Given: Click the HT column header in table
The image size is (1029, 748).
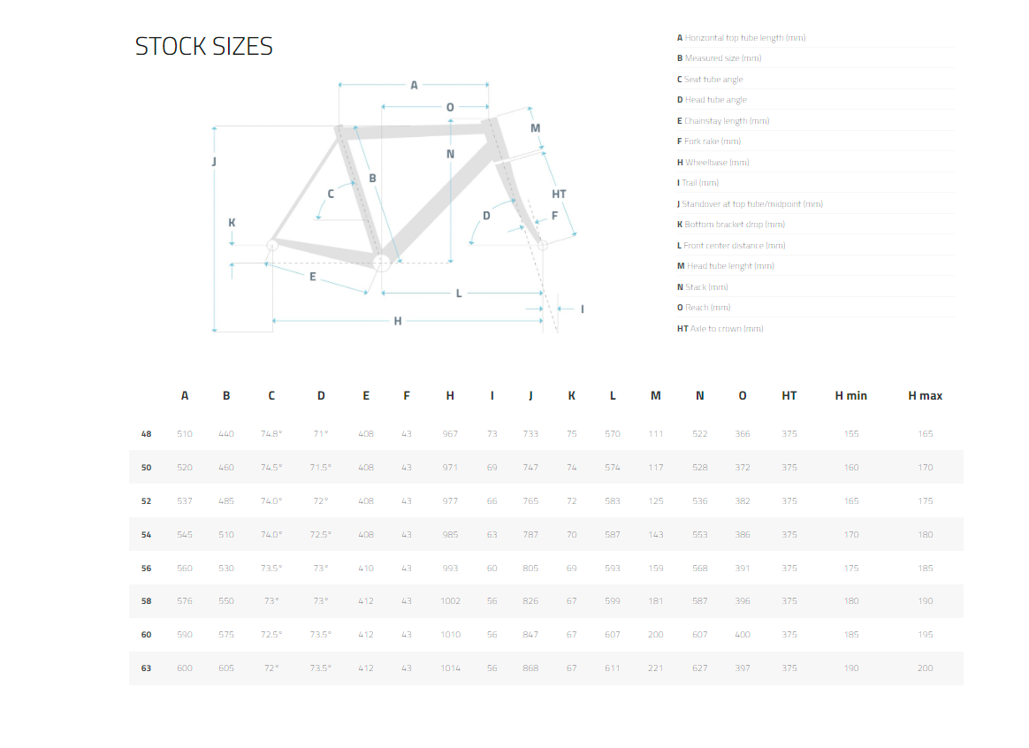Looking at the screenshot, I should click(789, 395).
